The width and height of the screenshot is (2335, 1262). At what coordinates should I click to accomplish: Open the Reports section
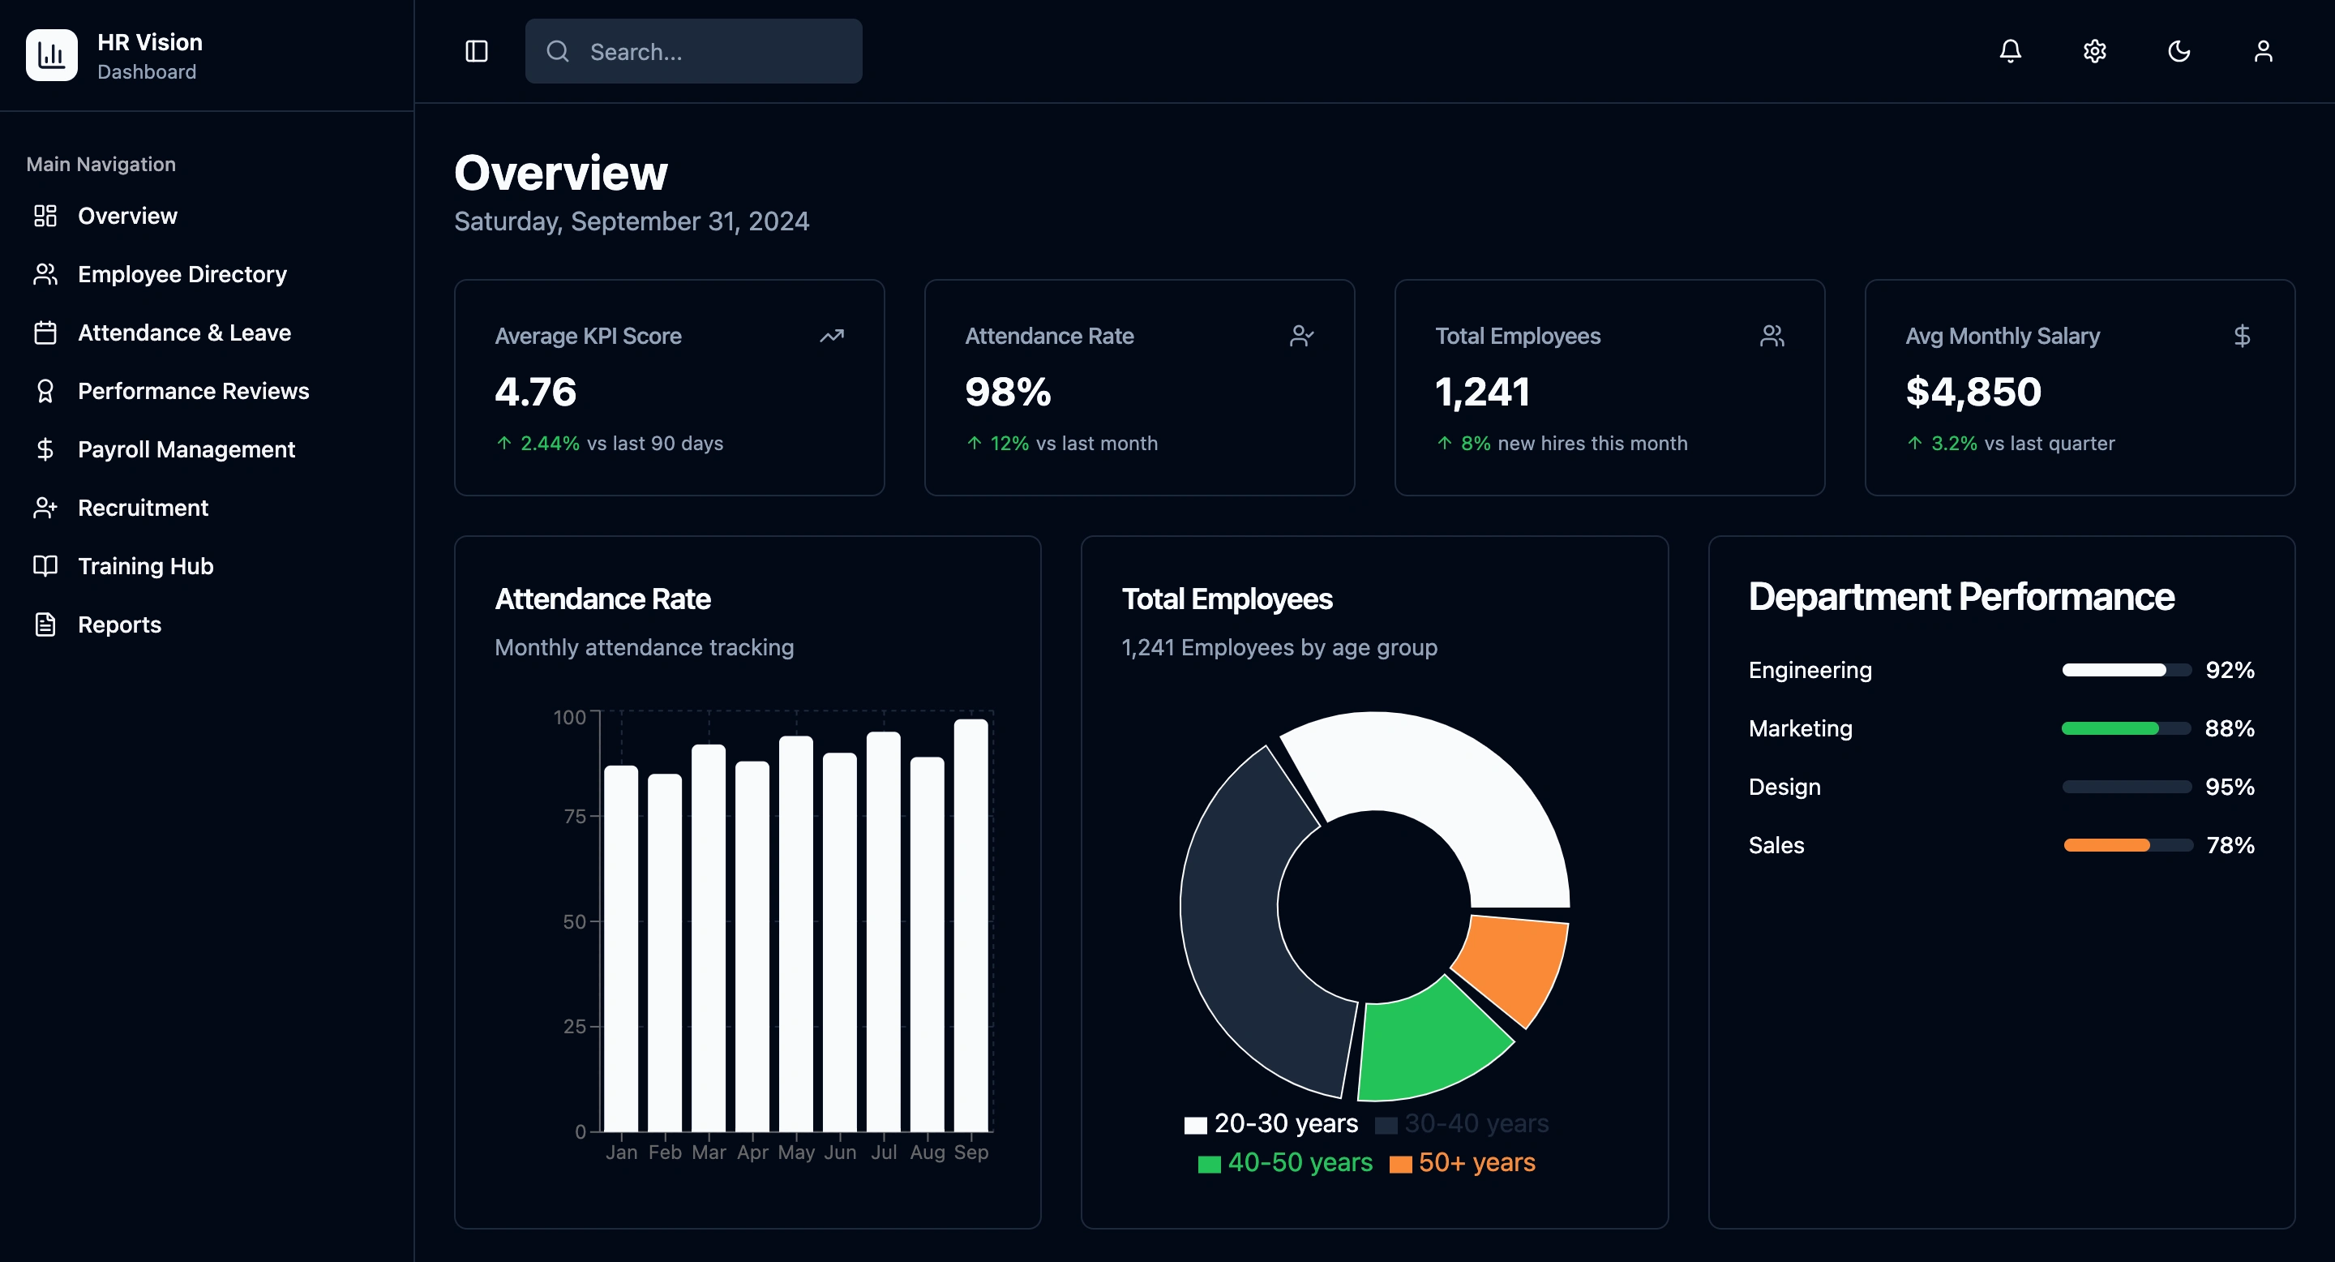[118, 625]
